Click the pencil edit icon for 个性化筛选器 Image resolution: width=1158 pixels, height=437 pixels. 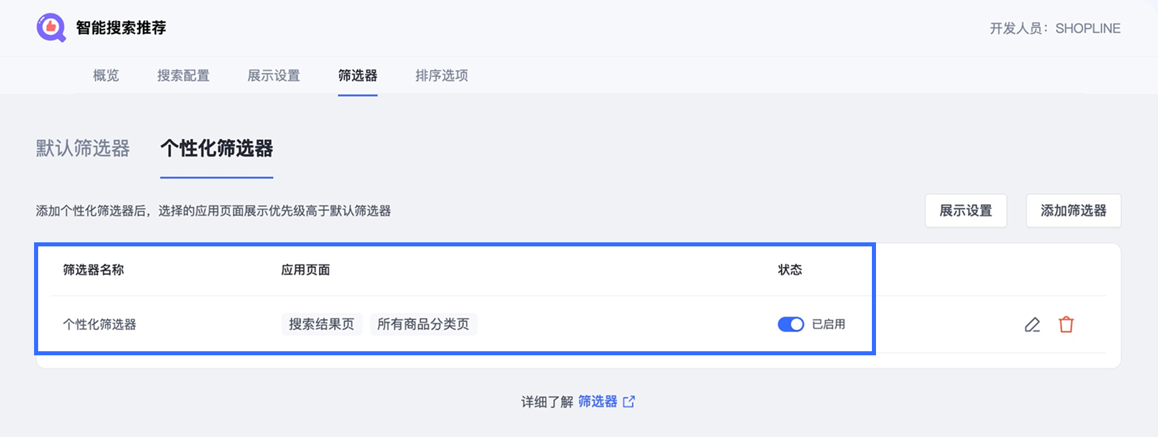coord(1032,325)
